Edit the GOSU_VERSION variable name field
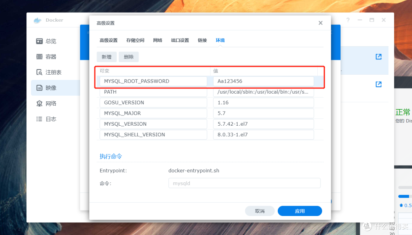 pyautogui.click(x=153, y=102)
